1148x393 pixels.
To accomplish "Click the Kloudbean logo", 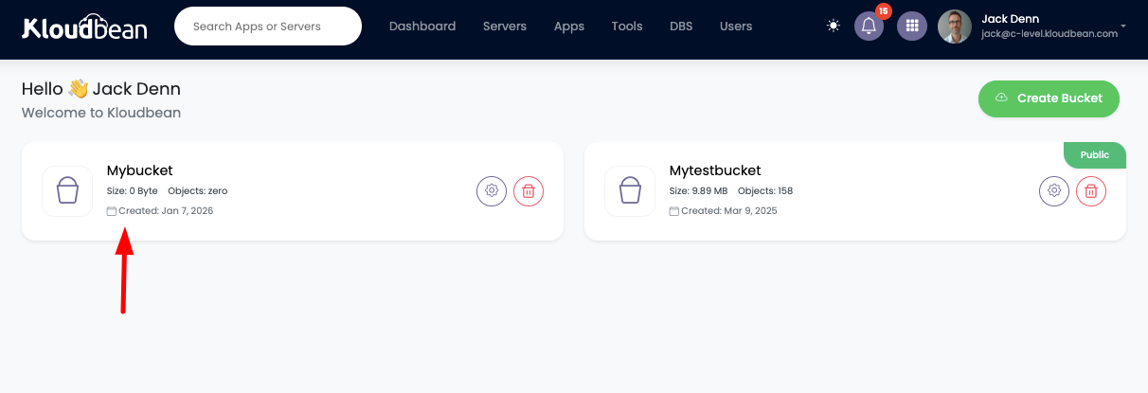I will [85, 27].
